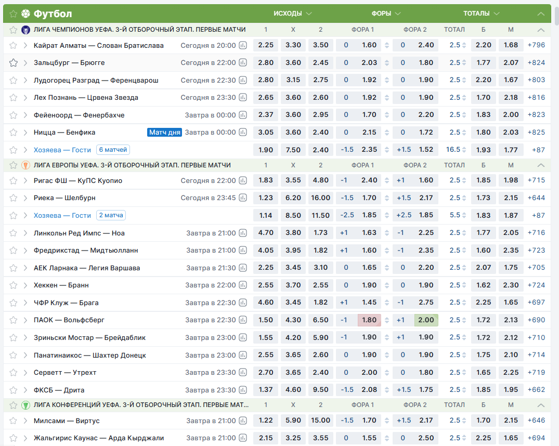Click the Europa League trophy icon
The image size is (559, 446).
coord(25,165)
